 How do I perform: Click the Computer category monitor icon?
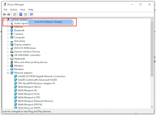12,37
